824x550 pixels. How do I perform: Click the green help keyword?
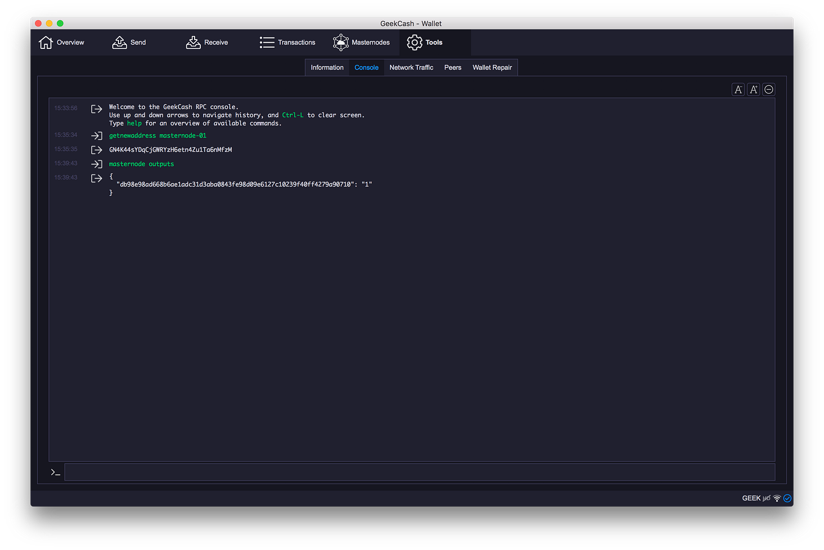134,123
